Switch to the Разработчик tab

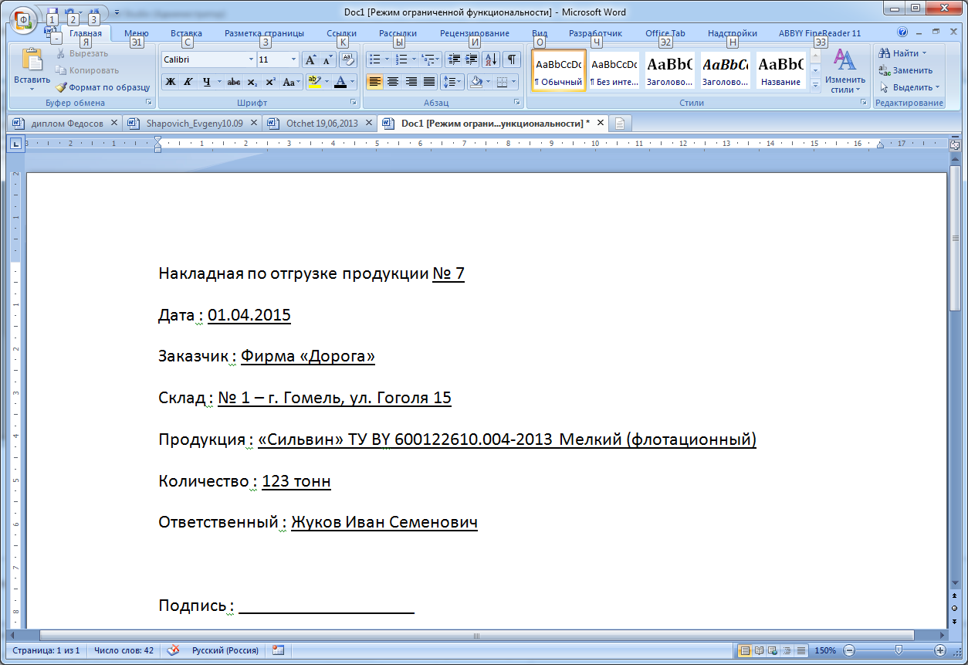click(595, 33)
